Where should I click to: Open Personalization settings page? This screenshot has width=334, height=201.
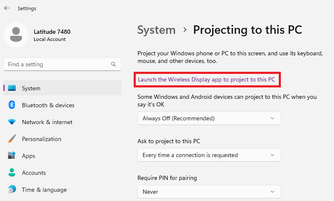point(41,139)
